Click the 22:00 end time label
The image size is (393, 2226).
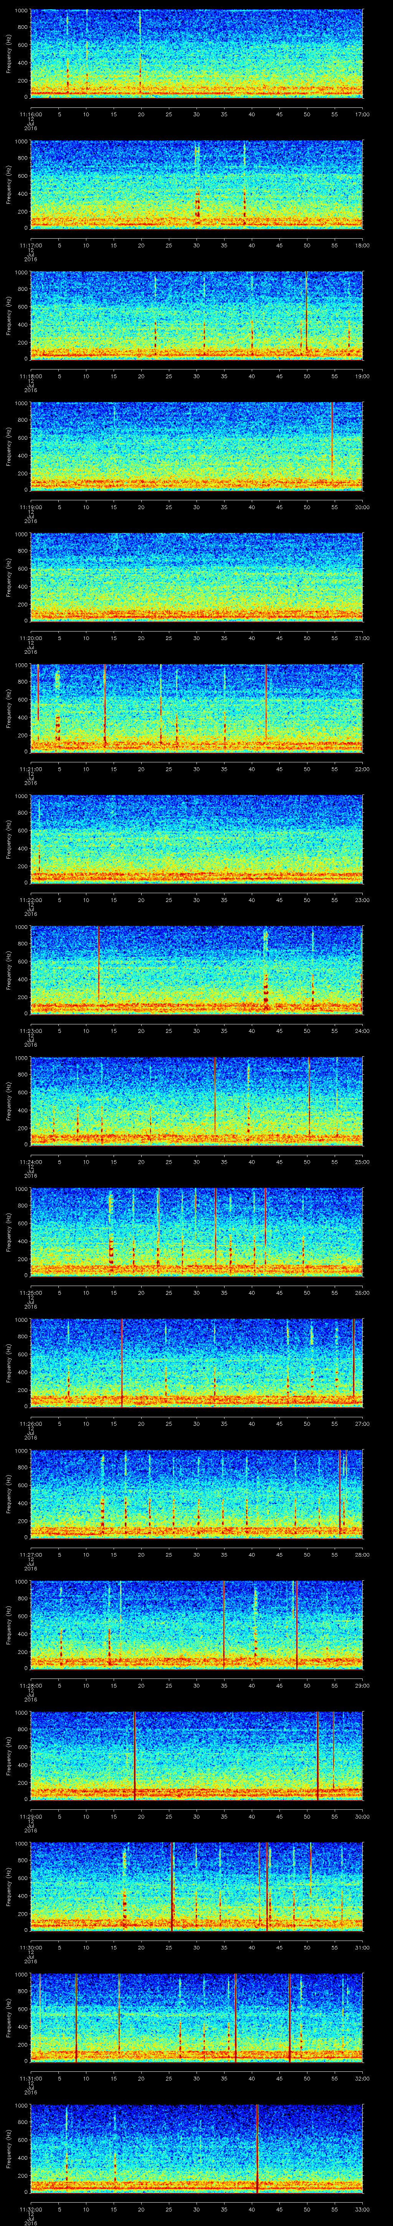(x=362, y=769)
